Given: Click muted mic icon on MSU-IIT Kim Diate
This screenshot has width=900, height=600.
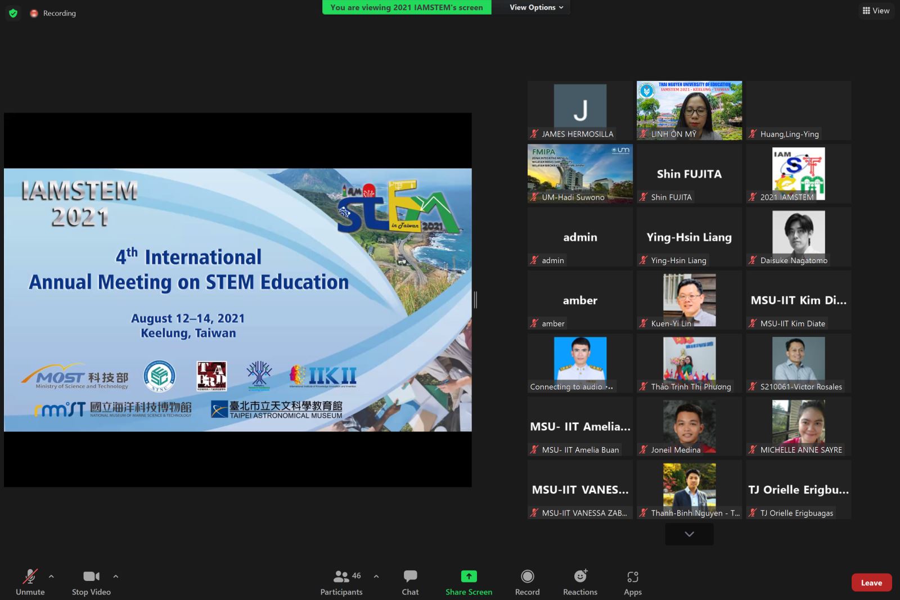Looking at the screenshot, I should (753, 323).
